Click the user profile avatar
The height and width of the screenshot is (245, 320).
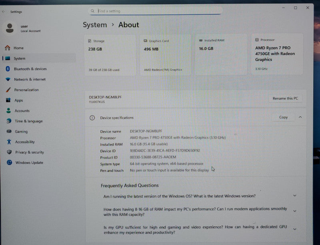(10, 28)
